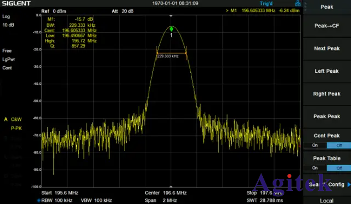Turn Cont Peak On
The image size is (351, 204).
point(315,145)
